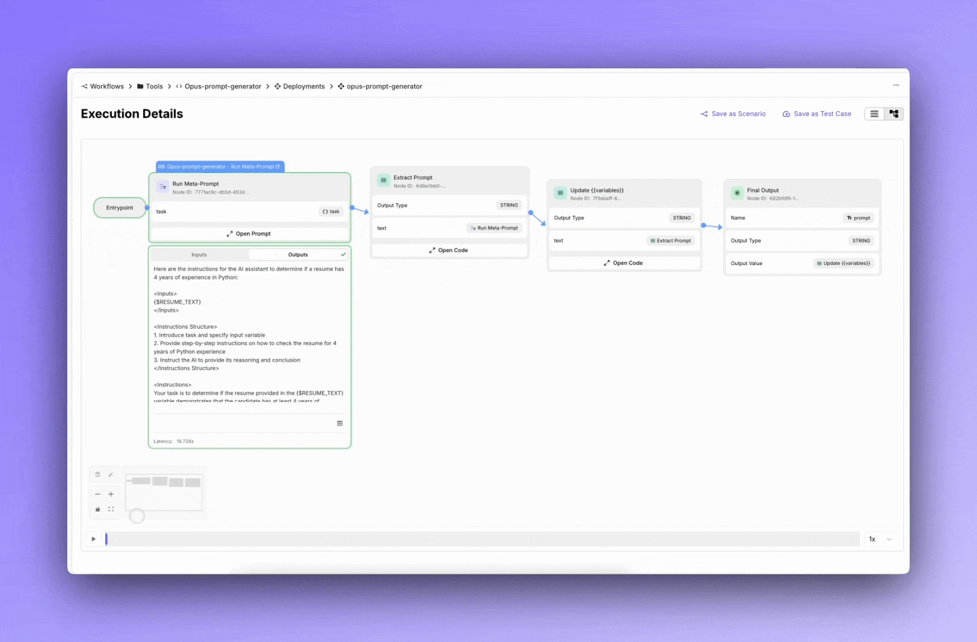
Task: Toggle the canvas lock icon
Action: point(98,509)
